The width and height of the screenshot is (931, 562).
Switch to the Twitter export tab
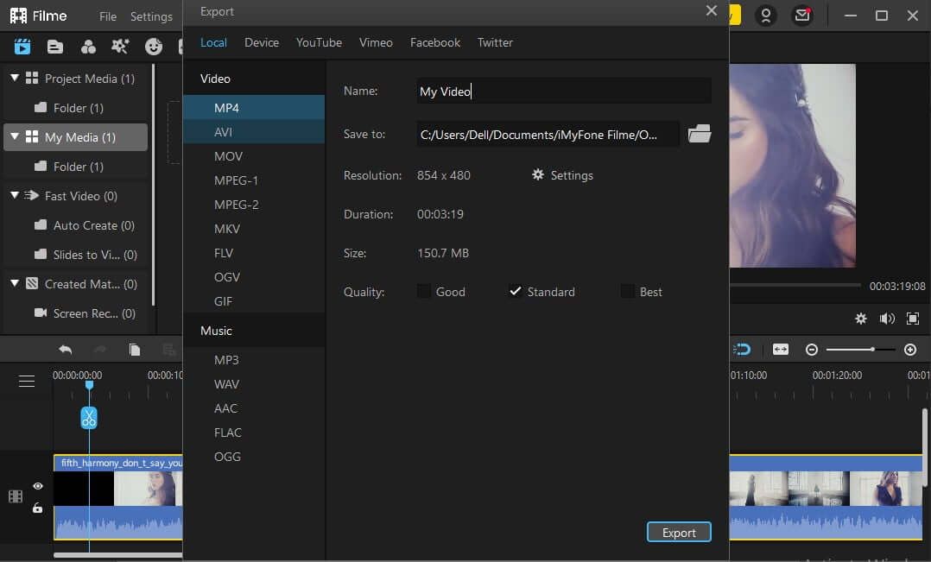(x=495, y=42)
